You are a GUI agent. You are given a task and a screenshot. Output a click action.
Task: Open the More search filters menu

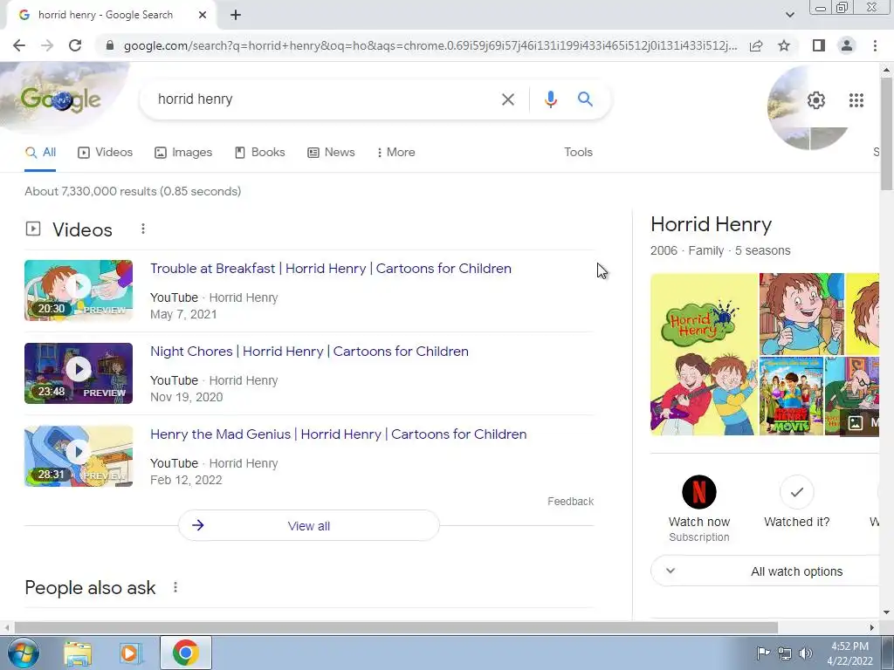tap(395, 152)
